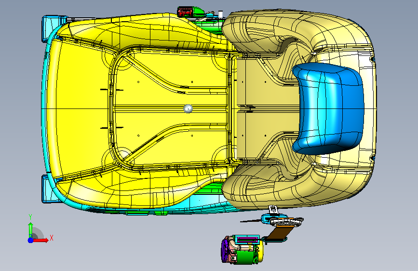Click the Y label on the coordinate triad
The image size is (418, 271).
click(30, 217)
